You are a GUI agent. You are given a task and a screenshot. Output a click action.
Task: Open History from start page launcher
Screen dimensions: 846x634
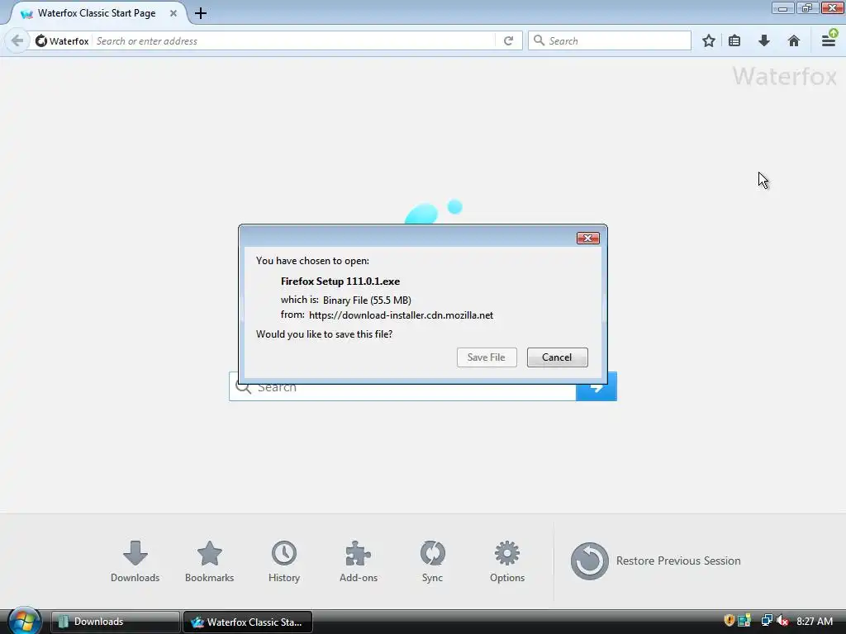284,561
